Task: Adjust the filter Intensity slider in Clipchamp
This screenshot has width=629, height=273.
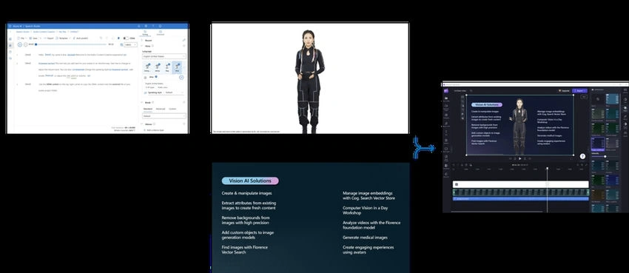Action: click(605, 156)
